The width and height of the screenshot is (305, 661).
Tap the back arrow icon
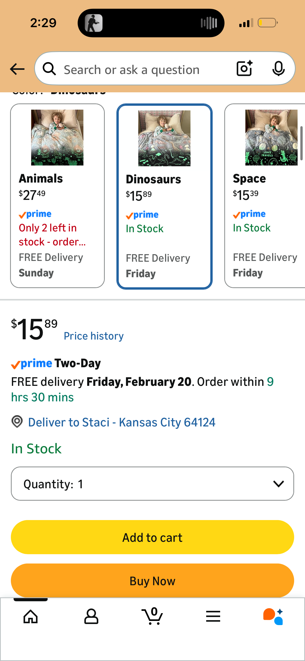coord(17,69)
